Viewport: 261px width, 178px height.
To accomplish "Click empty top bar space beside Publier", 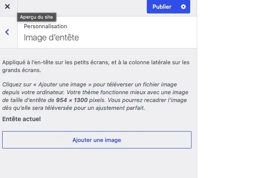I will (x=82, y=7).
